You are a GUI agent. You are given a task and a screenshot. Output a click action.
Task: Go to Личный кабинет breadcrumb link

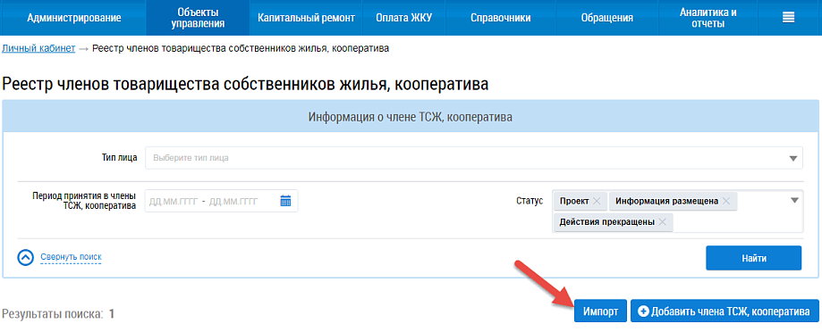[x=38, y=48]
